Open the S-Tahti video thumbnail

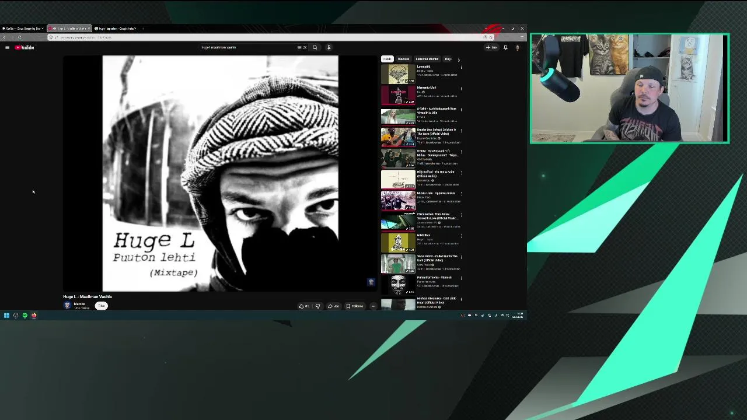coord(398,116)
